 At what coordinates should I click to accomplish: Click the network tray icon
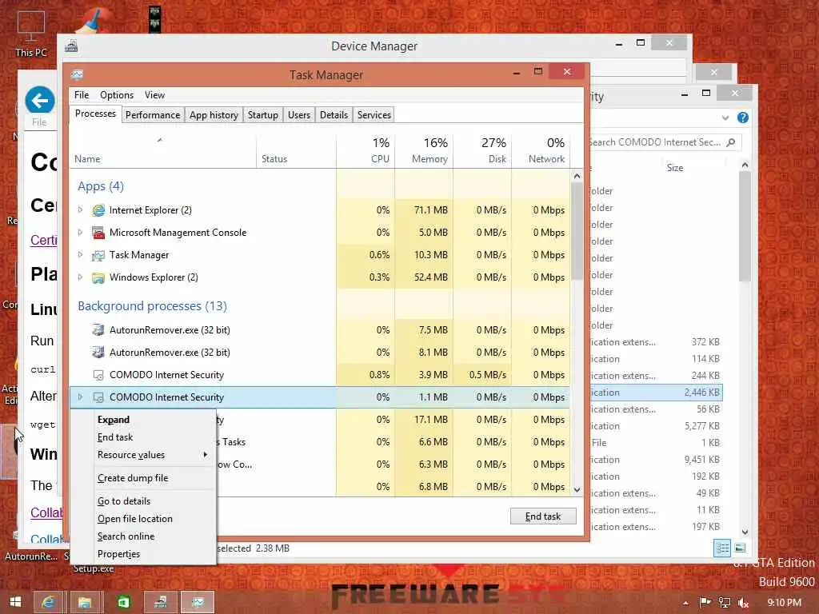coord(725,603)
